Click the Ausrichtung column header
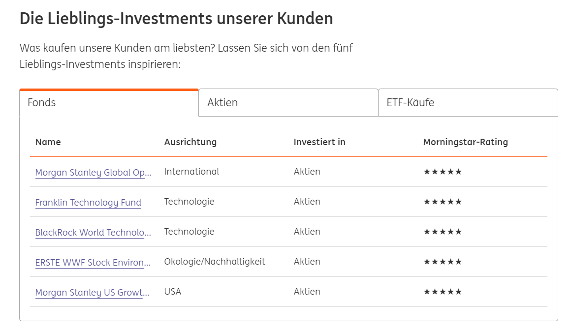573x332 pixels. [191, 142]
